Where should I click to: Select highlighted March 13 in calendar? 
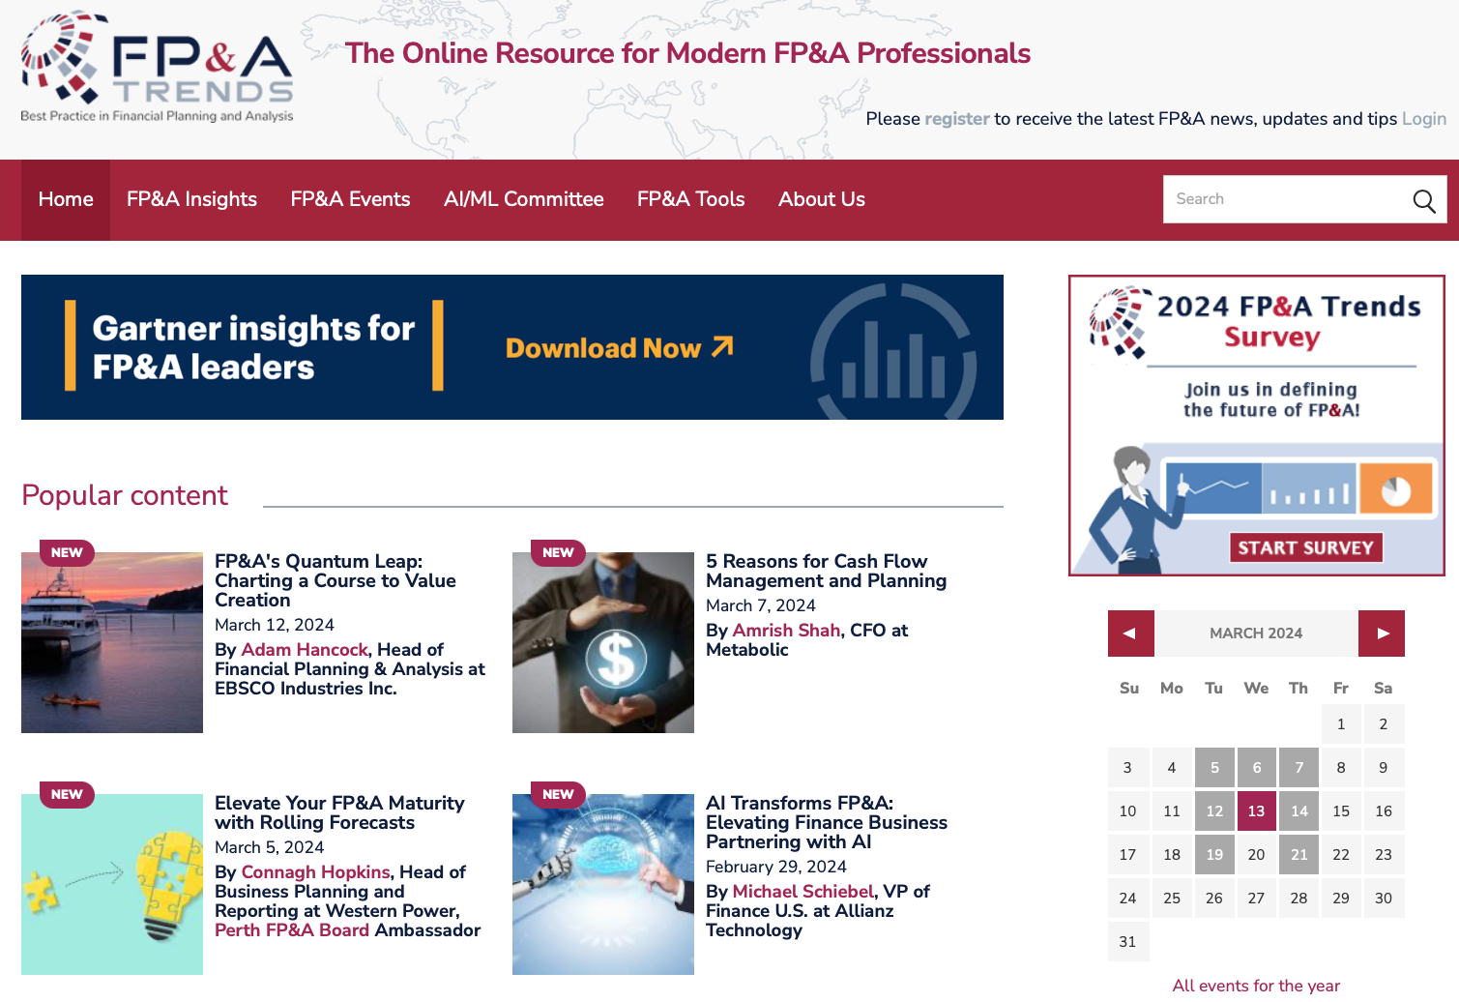point(1257,811)
